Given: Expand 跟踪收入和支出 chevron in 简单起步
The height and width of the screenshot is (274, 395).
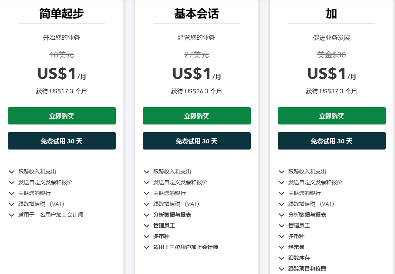Looking at the screenshot, I should point(12,172).
